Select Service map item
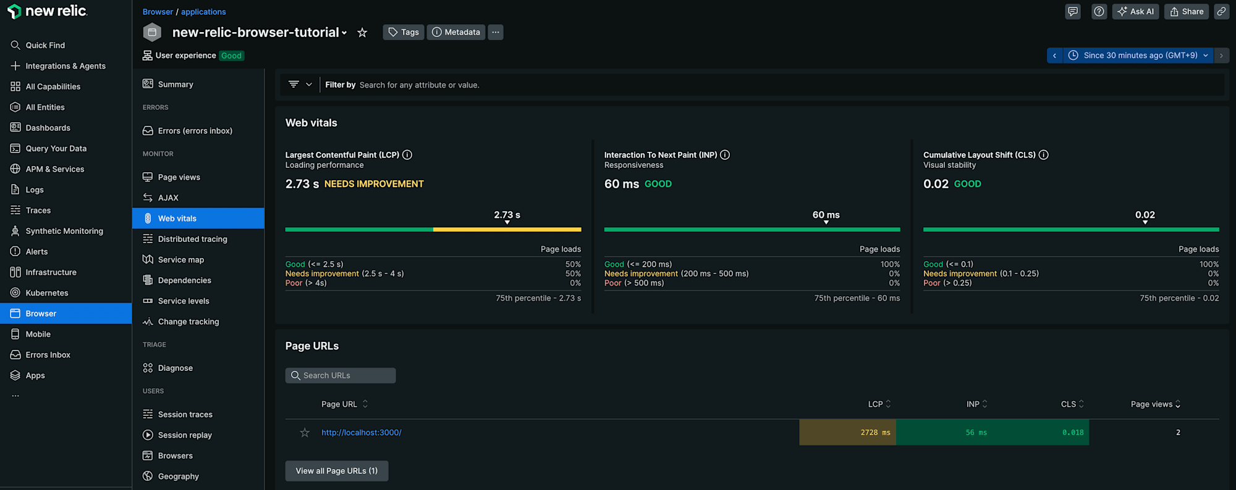 198,260
